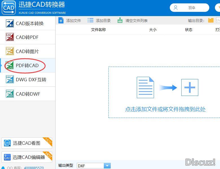The image size is (220, 169).
Task: Launch 迅捷CAD看图 from the sidebar
Action: pyautogui.click(x=27, y=143)
